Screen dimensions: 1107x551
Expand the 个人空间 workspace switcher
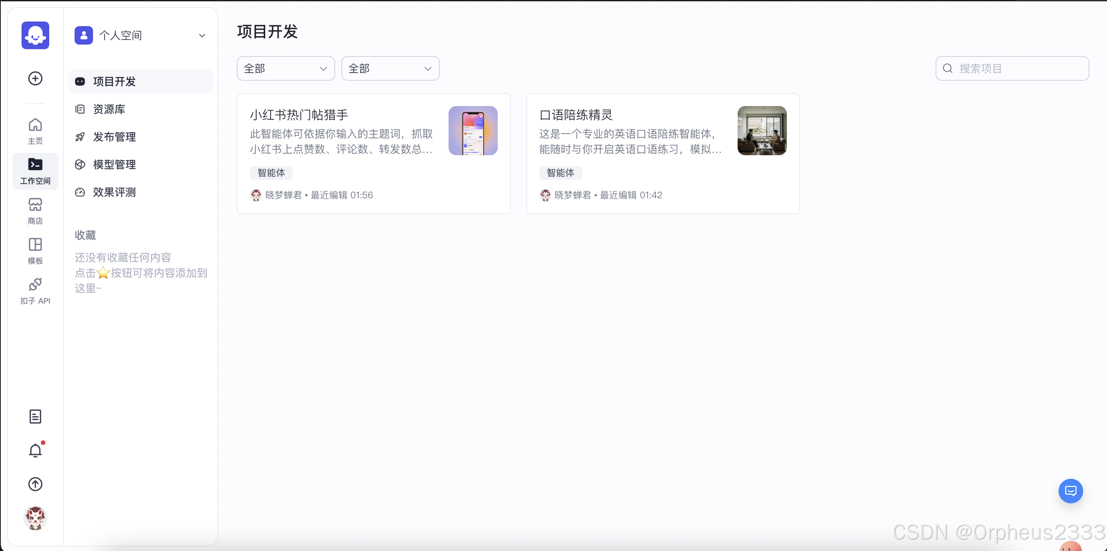[x=140, y=35]
